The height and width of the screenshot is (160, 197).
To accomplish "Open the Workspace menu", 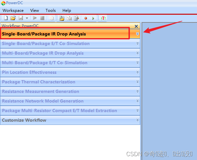I will point(13,11).
